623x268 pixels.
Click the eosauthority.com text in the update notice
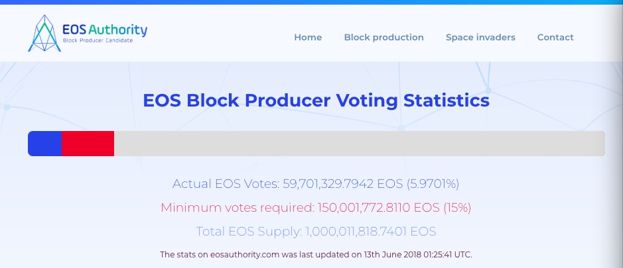244,255
